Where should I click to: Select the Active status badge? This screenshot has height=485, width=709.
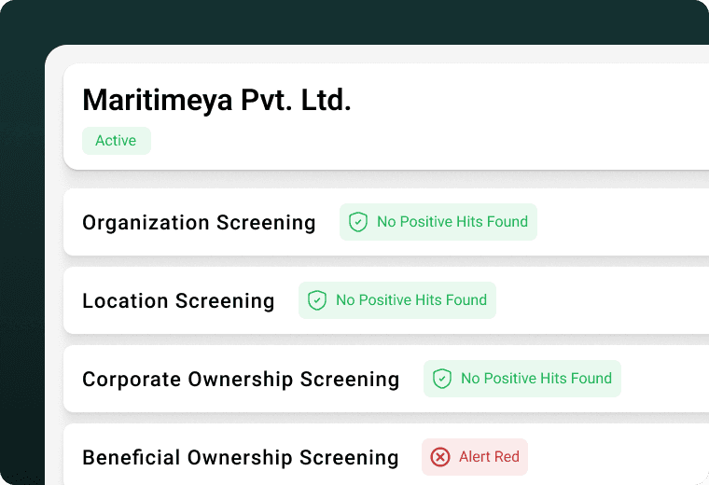[117, 141]
